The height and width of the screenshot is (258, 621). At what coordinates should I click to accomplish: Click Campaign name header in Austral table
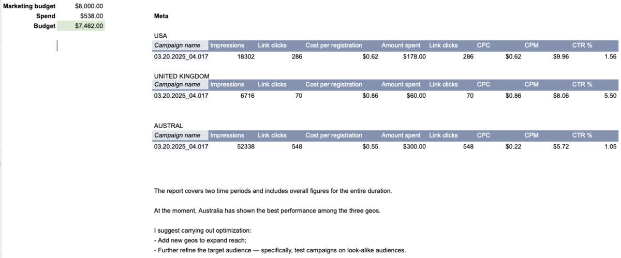click(x=181, y=135)
